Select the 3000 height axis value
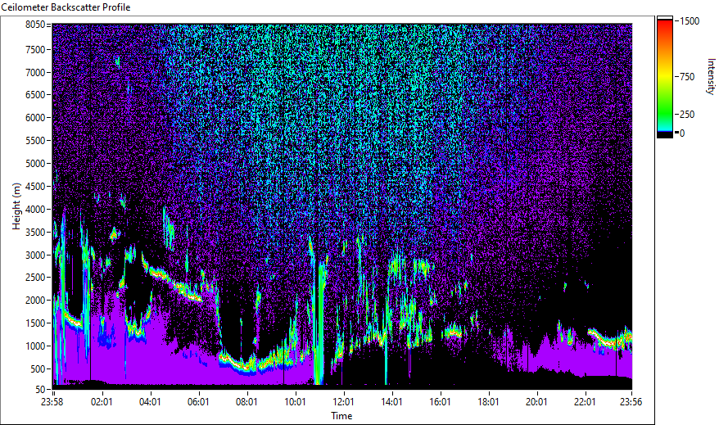This screenshot has width=719, height=425. click(x=35, y=255)
